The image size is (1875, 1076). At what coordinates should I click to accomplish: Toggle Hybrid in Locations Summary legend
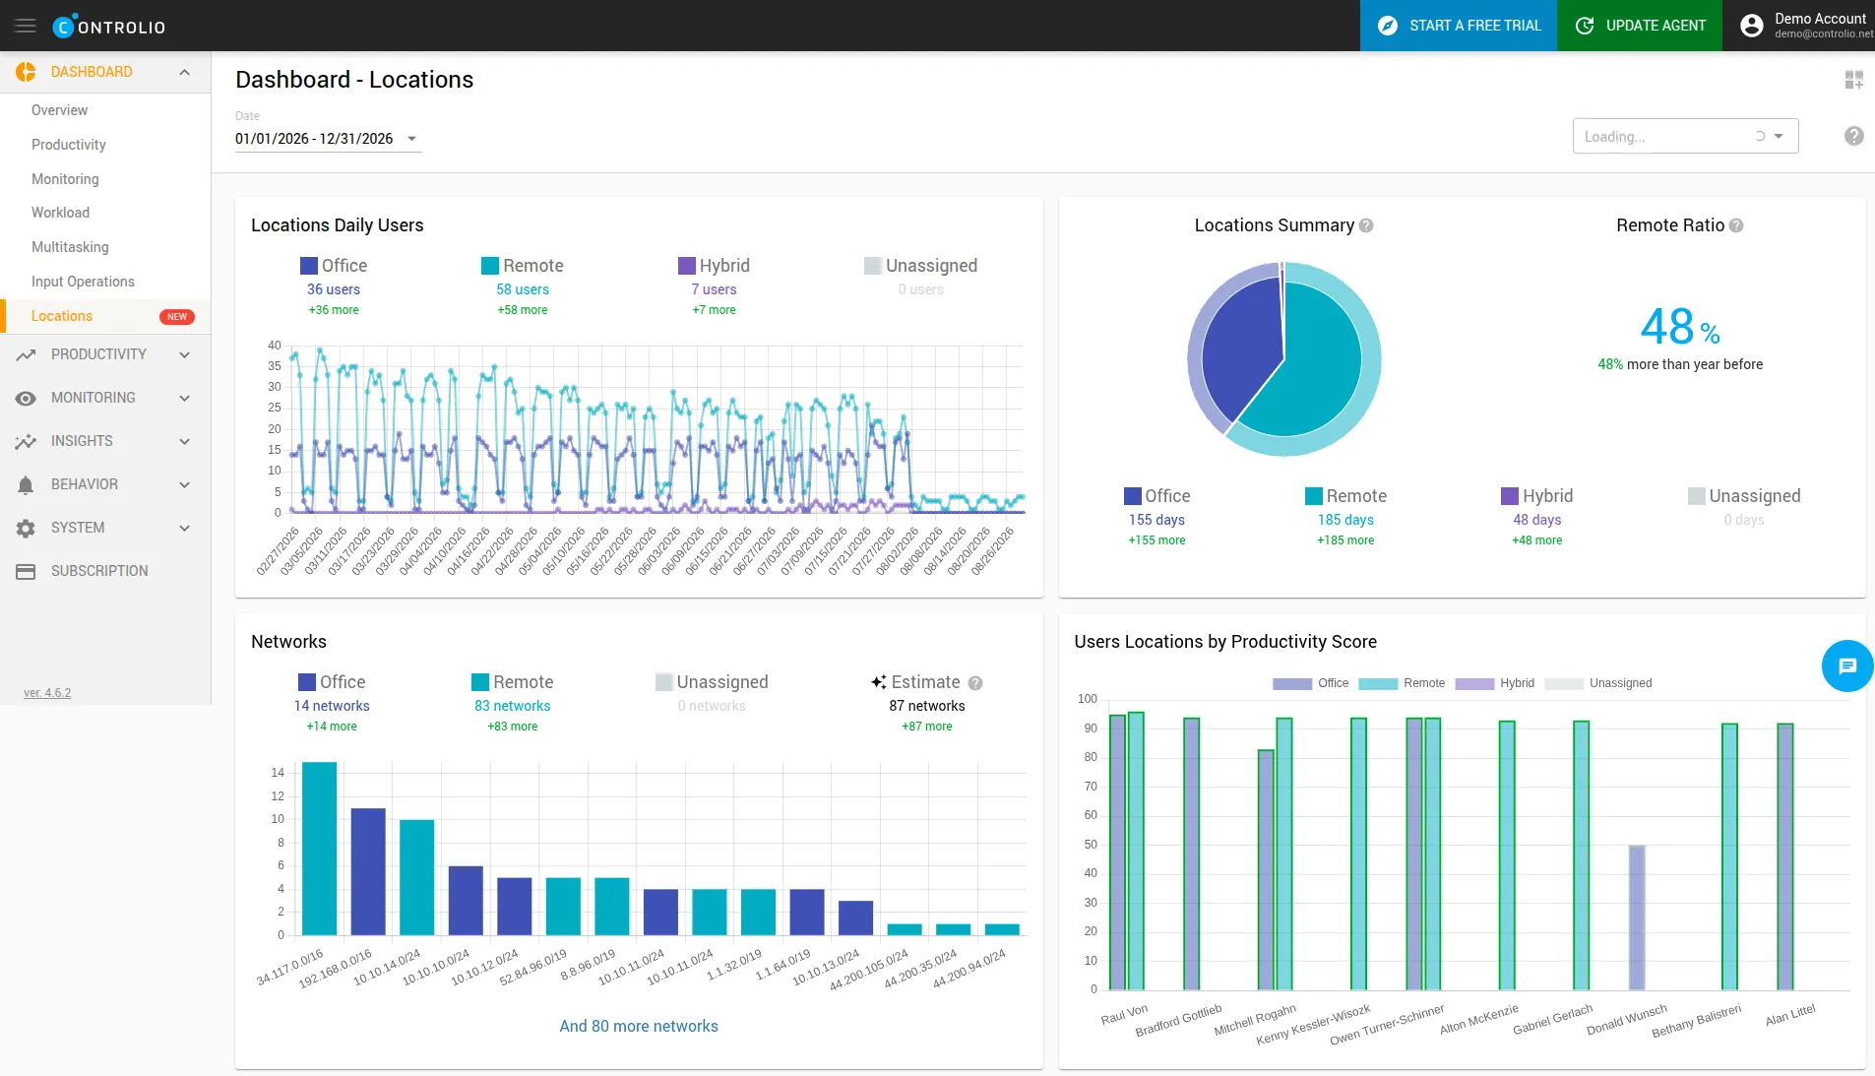click(x=1537, y=496)
